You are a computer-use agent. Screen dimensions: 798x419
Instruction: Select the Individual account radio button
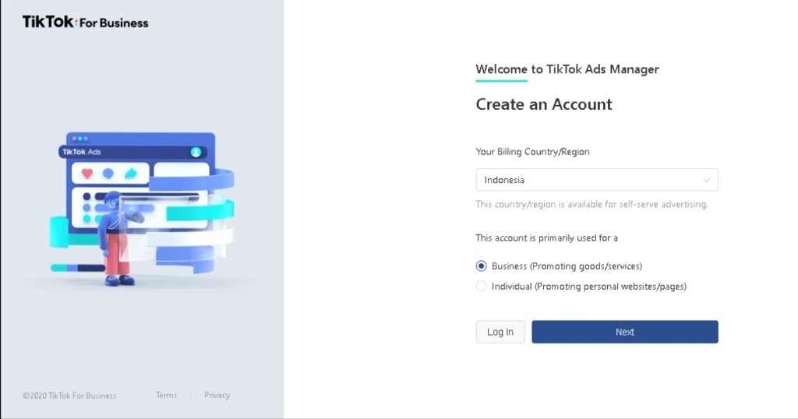[x=482, y=287]
